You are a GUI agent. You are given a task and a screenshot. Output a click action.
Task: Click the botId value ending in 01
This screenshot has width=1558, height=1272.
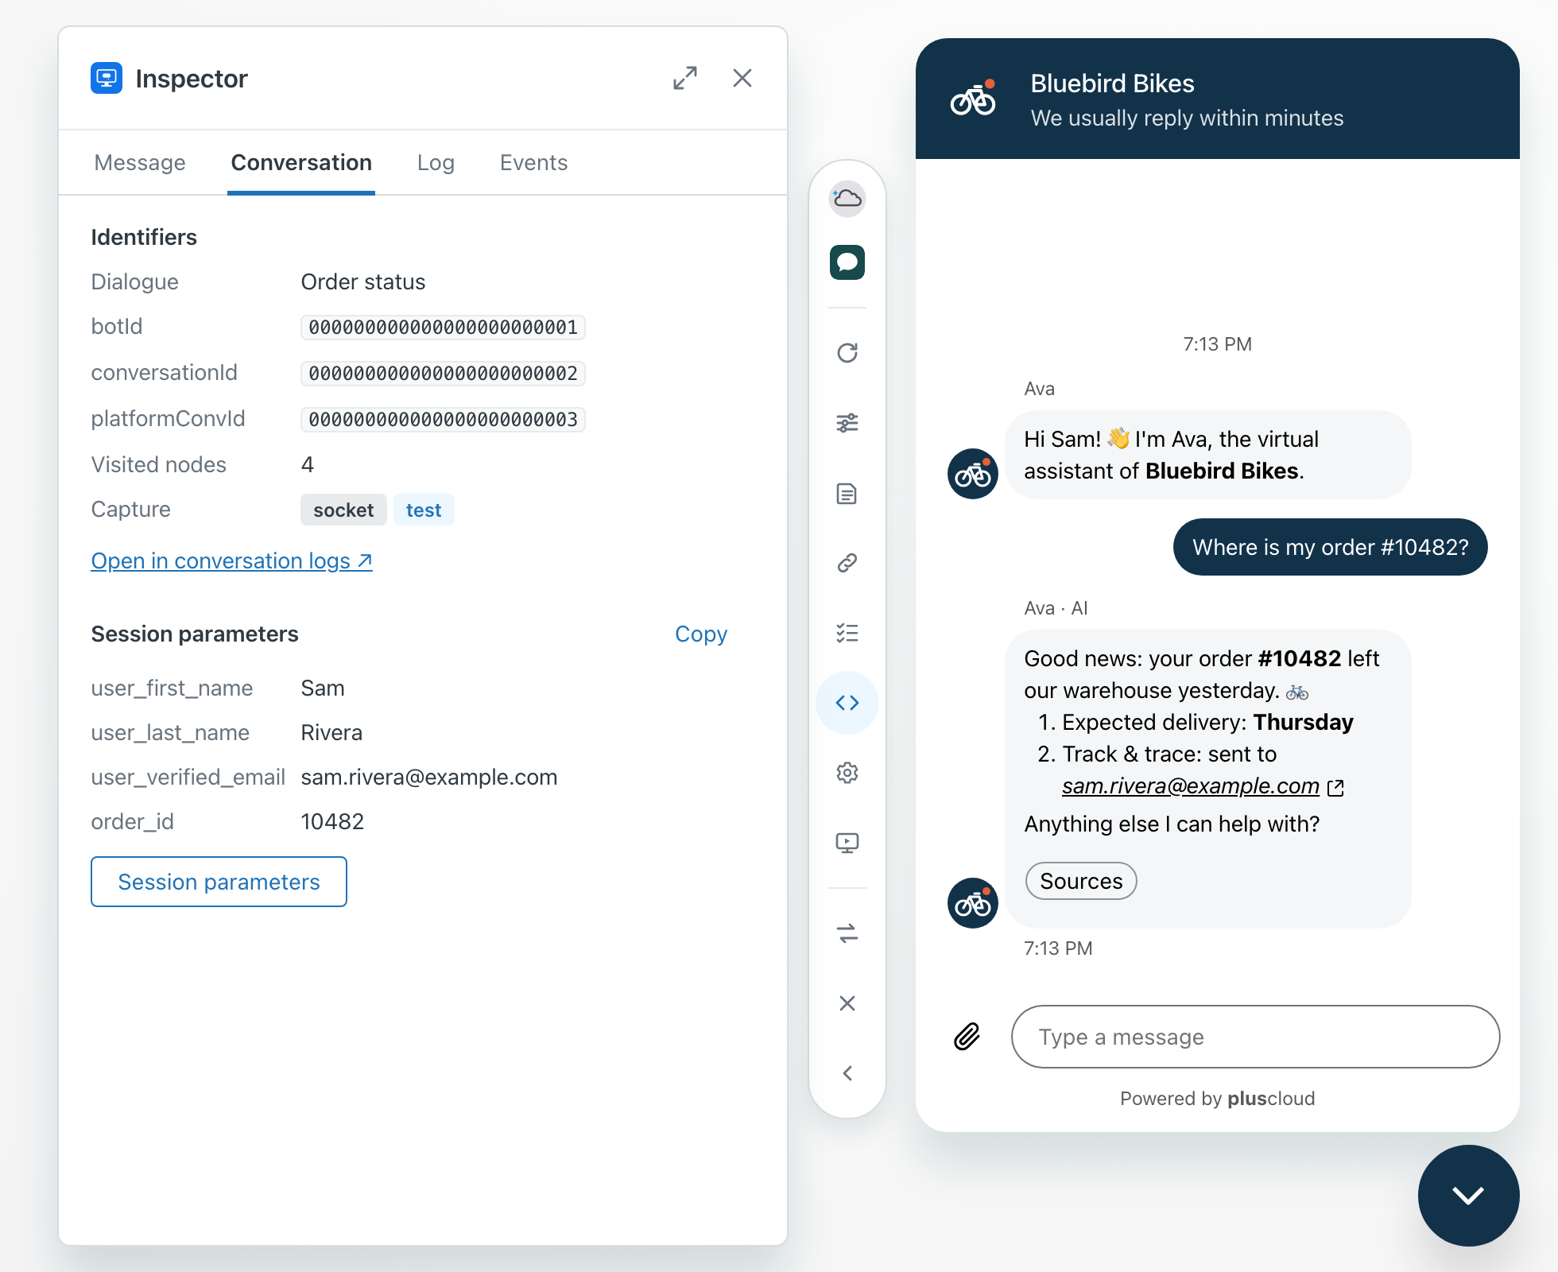pyautogui.click(x=443, y=328)
